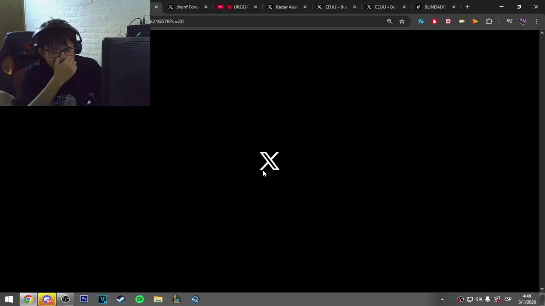Open the Extensions puzzle piece menu
Screen dimensions: 545x306
coord(489,21)
